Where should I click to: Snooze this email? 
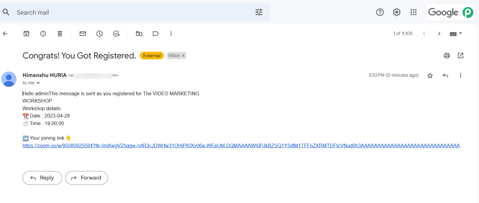[x=100, y=33]
